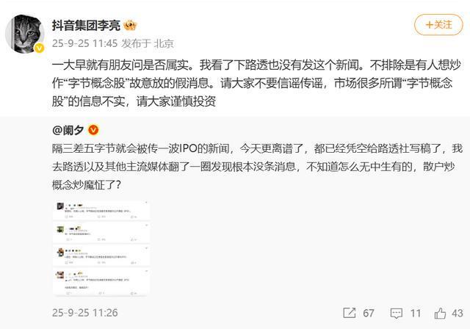Open 抖音集团李亮 profile name link
Screen dimensions: 470x329
click(x=86, y=26)
